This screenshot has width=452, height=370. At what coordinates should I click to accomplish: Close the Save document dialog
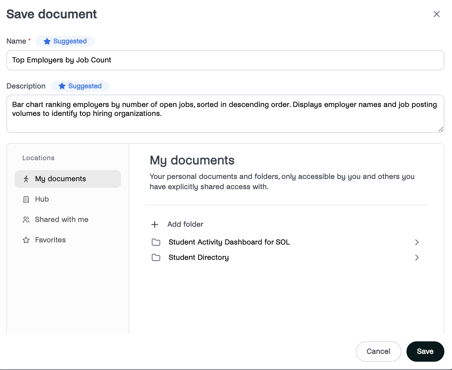[436, 14]
